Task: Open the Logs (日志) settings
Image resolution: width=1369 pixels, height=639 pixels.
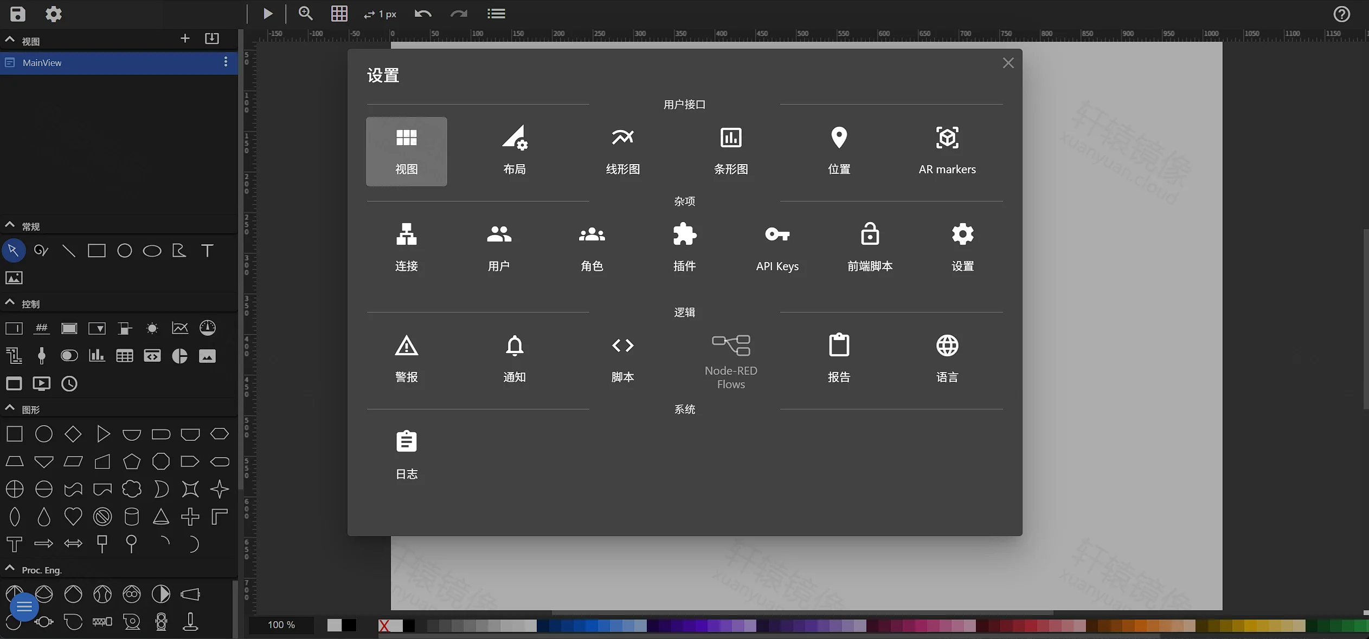Action: (x=406, y=456)
